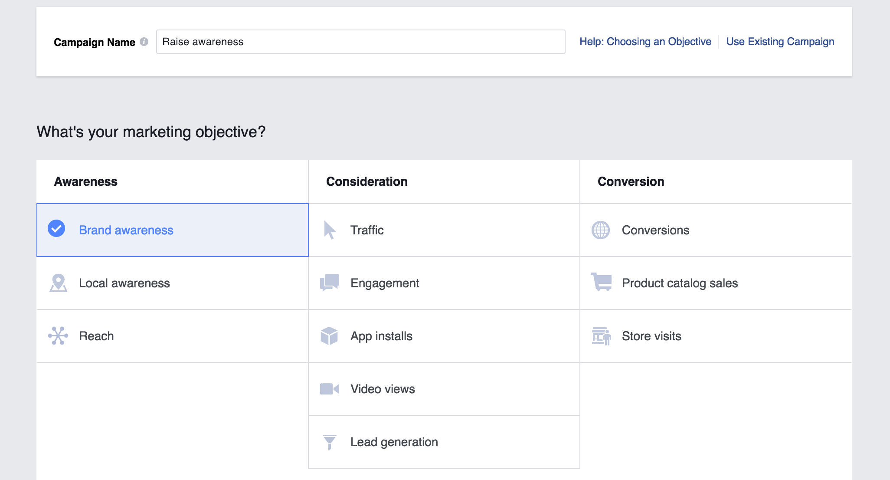Click the Campaign Name field label

(x=95, y=42)
